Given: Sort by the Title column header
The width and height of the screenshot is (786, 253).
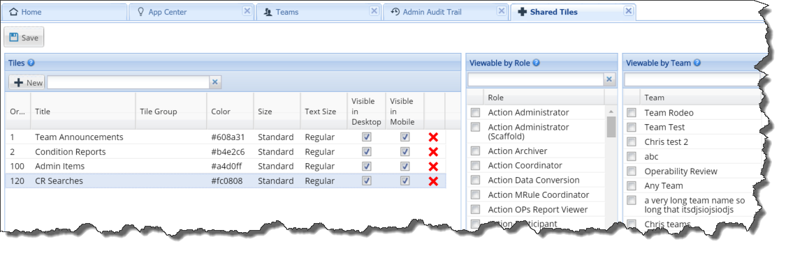Looking at the screenshot, I should (83, 112).
